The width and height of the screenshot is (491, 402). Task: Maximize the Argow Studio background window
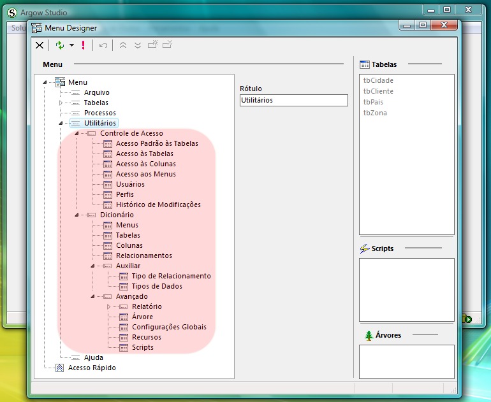[447, 10]
